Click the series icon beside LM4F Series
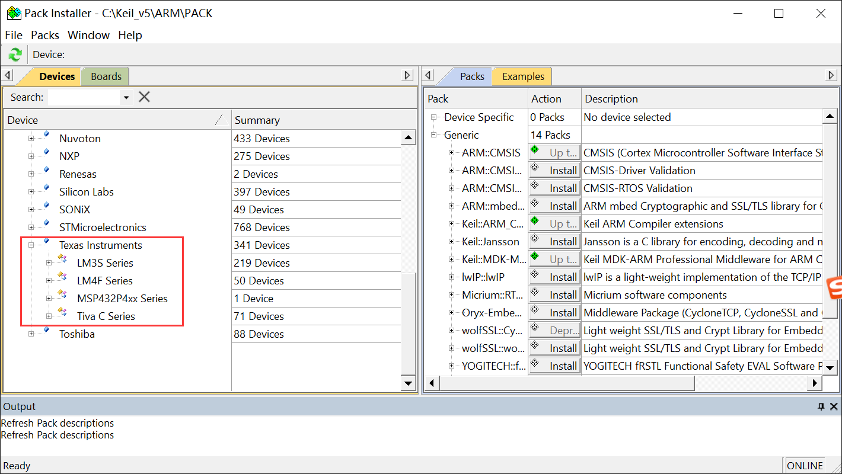The height and width of the screenshot is (474, 842). [x=62, y=277]
